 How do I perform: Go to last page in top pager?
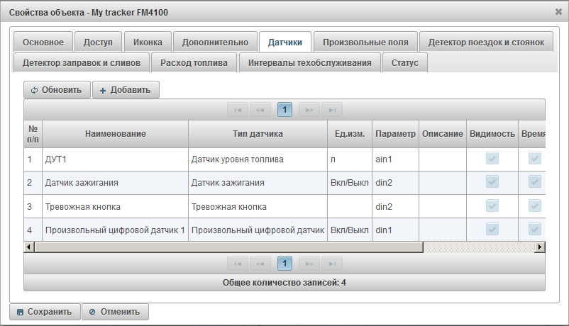click(x=331, y=110)
